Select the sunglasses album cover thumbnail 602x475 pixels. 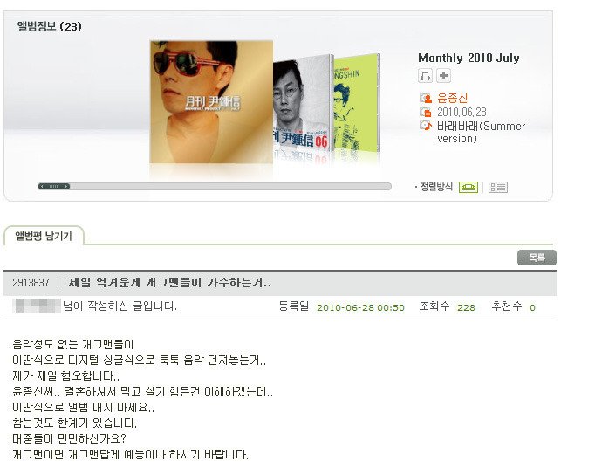(x=211, y=102)
